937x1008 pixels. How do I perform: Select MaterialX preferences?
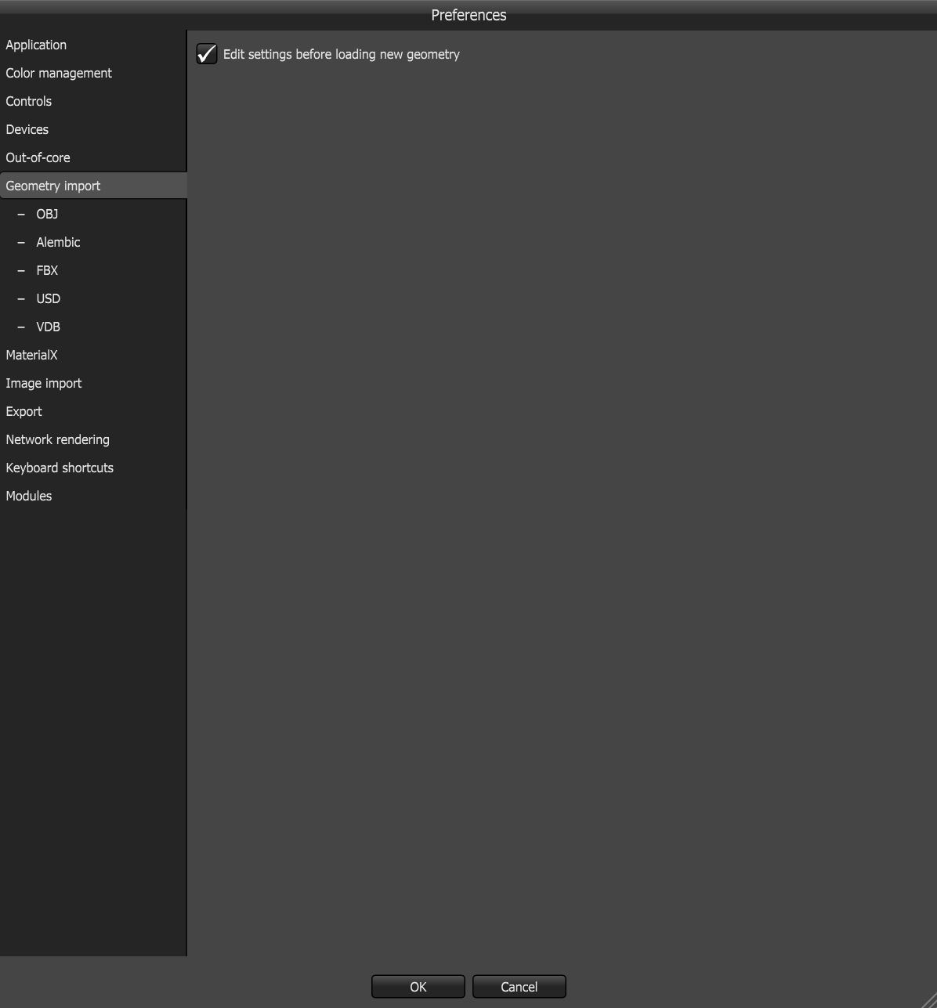point(92,355)
